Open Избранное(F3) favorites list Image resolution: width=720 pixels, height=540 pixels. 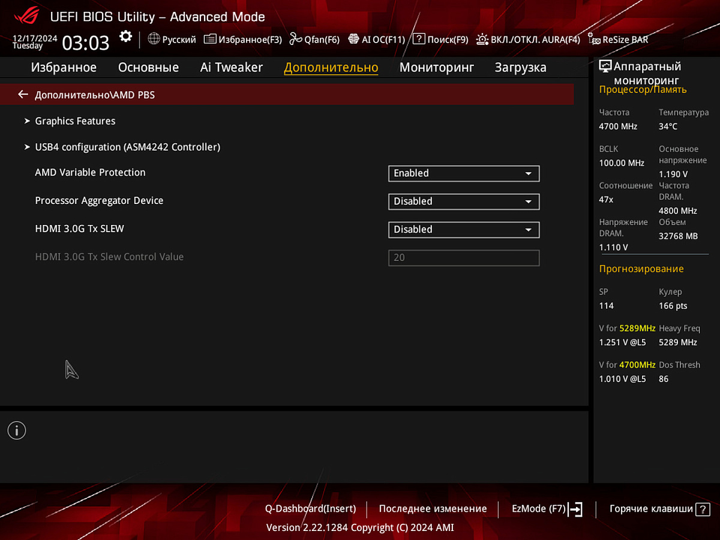coord(243,39)
